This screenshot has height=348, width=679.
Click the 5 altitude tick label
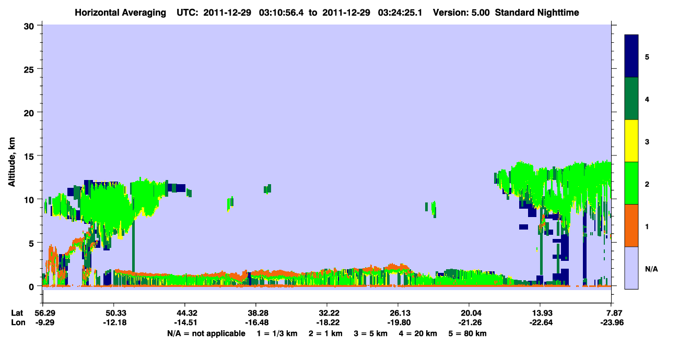coord(33,243)
